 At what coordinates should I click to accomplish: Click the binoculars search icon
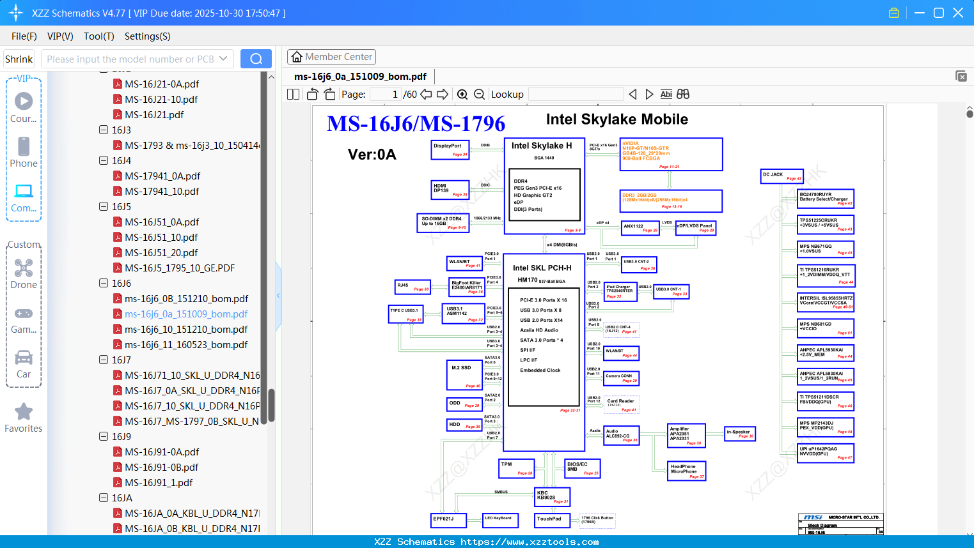[683, 95]
